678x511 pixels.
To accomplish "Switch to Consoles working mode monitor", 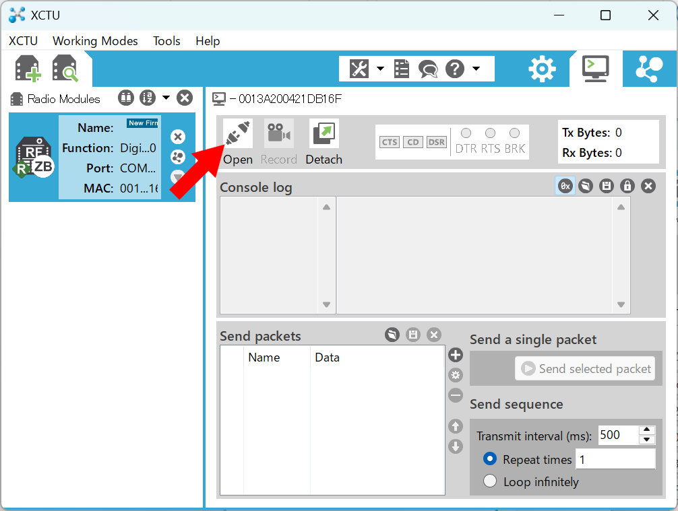I will tap(595, 69).
